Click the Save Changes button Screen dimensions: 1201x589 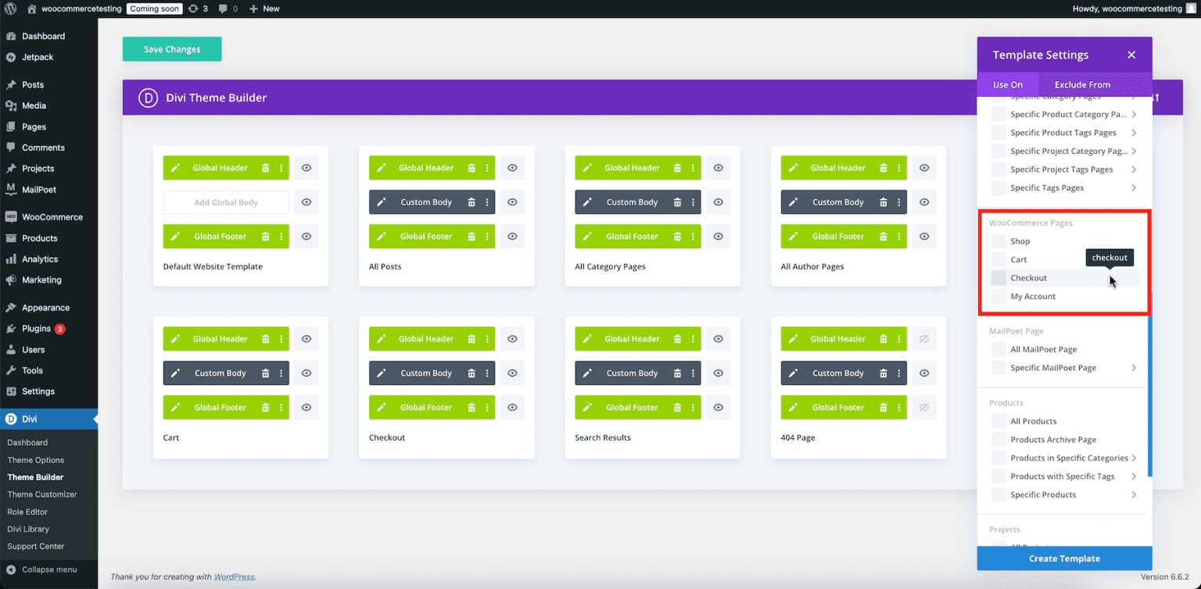172,49
